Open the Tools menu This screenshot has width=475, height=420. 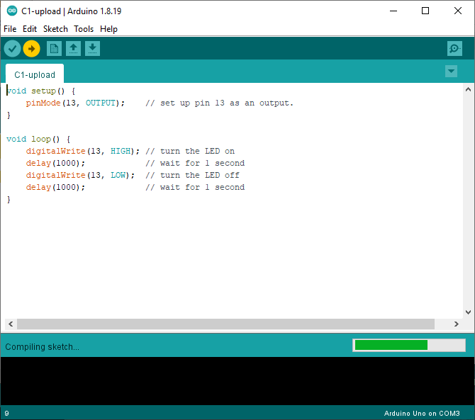(x=84, y=29)
